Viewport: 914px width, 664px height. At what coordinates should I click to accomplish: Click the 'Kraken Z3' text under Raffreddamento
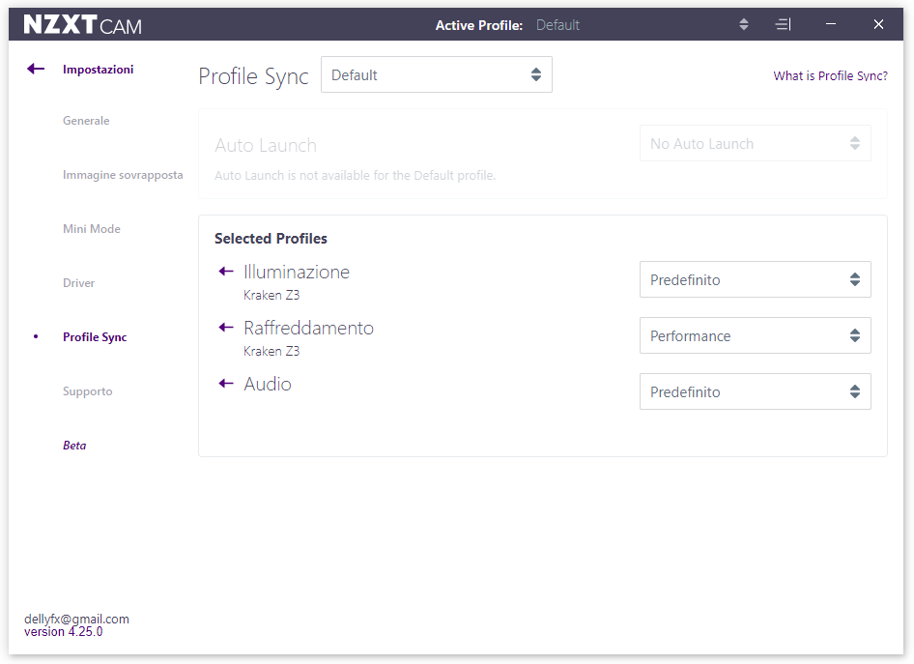pyautogui.click(x=271, y=352)
